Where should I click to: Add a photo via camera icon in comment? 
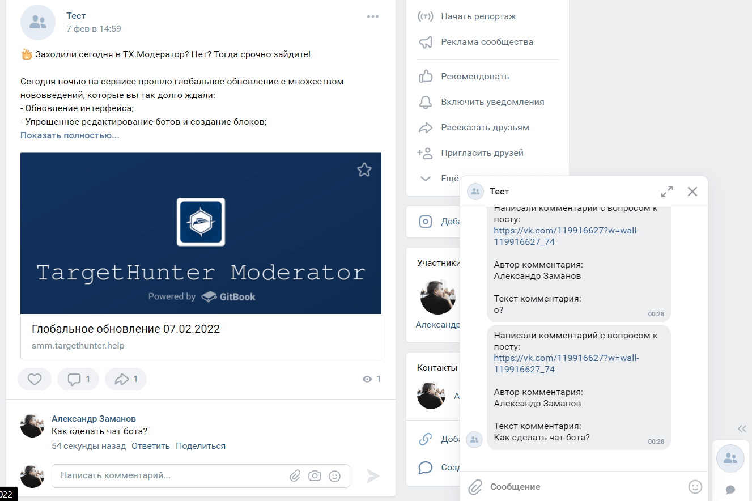point(315,476)
